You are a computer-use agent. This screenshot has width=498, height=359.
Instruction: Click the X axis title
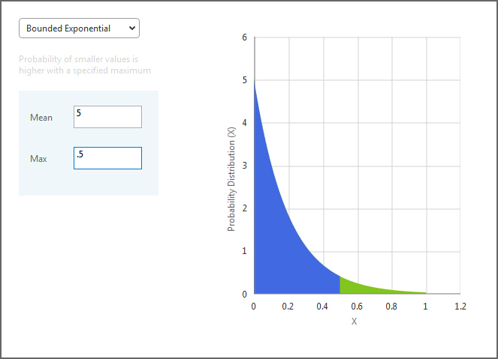pos(354,322)
